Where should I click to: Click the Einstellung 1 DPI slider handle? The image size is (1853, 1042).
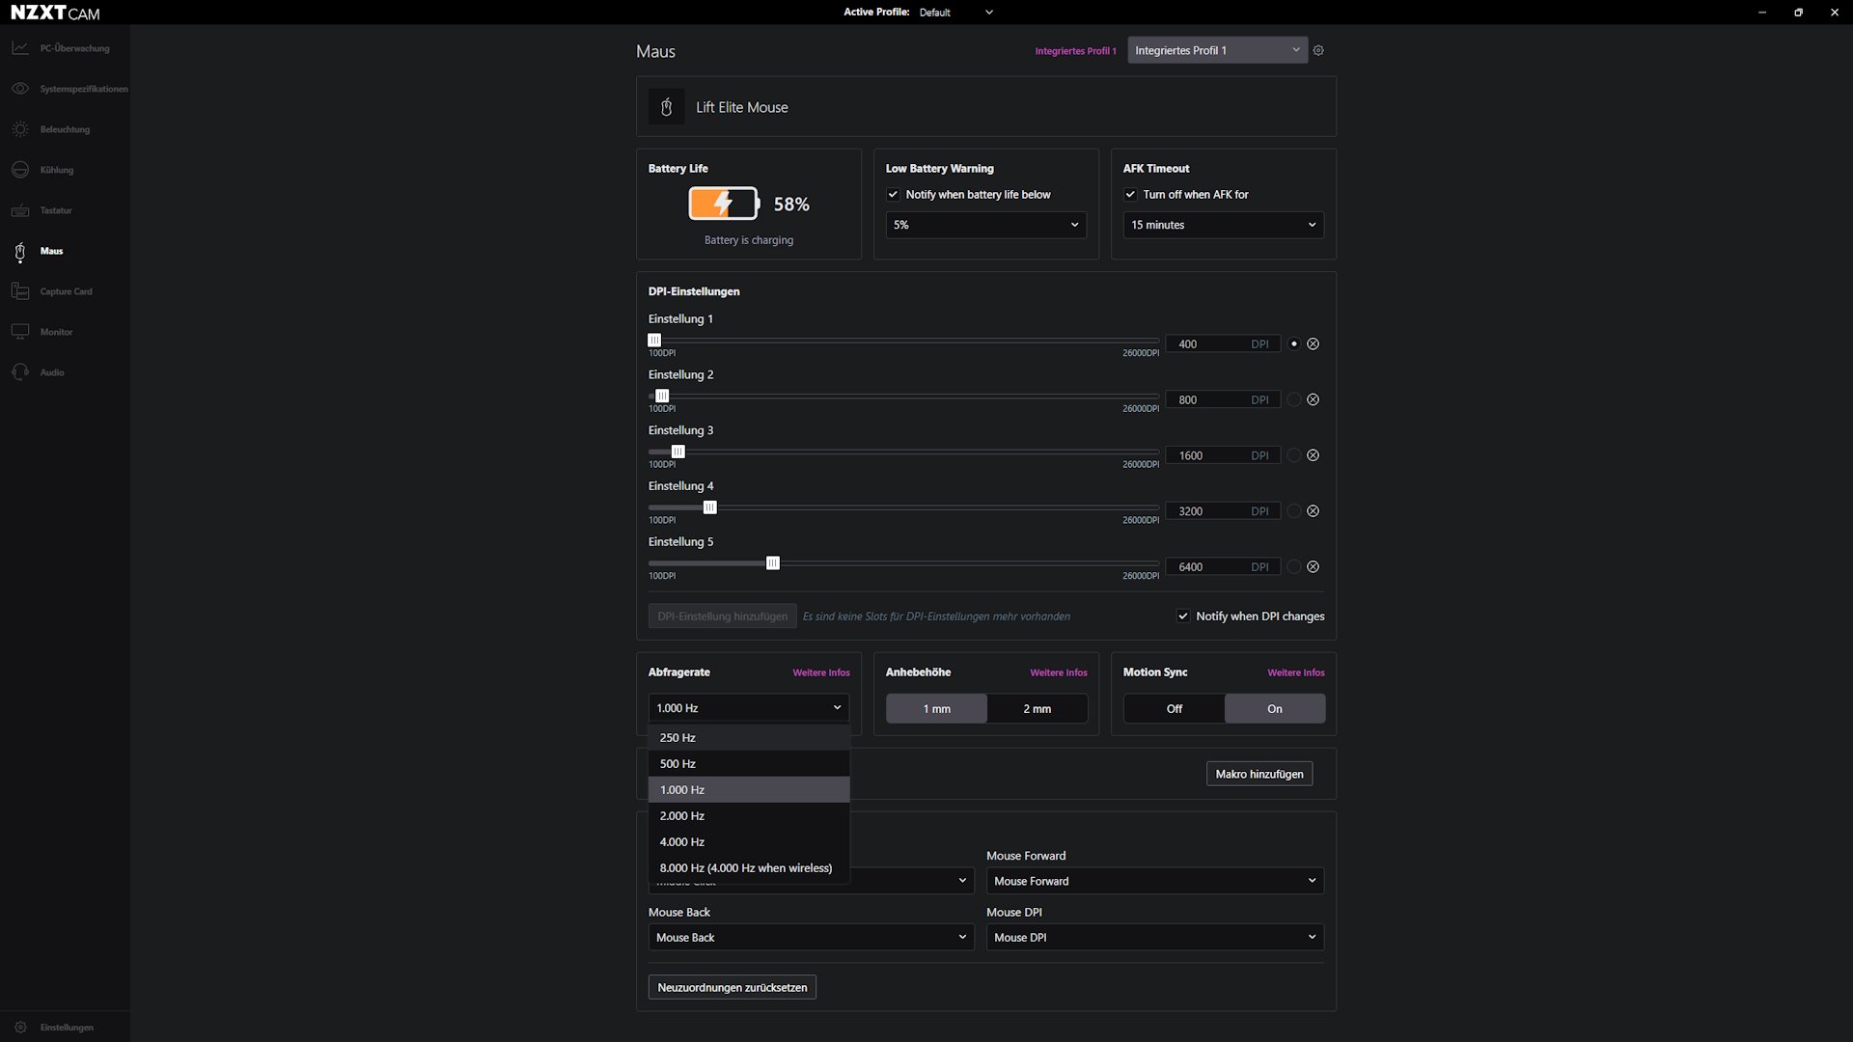654,341
